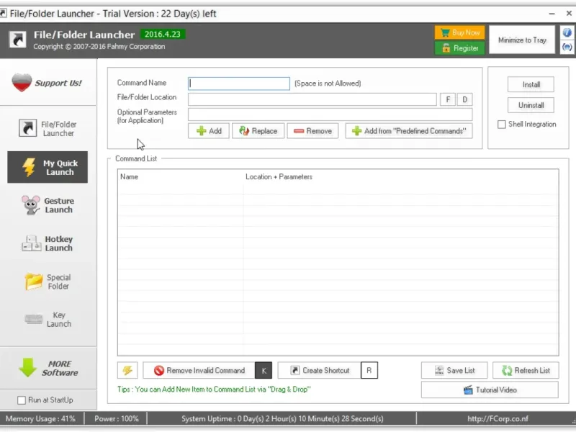576x432 pixels.
Task: Click the Add button with the green plus
Action: click(x=209, y=131)
